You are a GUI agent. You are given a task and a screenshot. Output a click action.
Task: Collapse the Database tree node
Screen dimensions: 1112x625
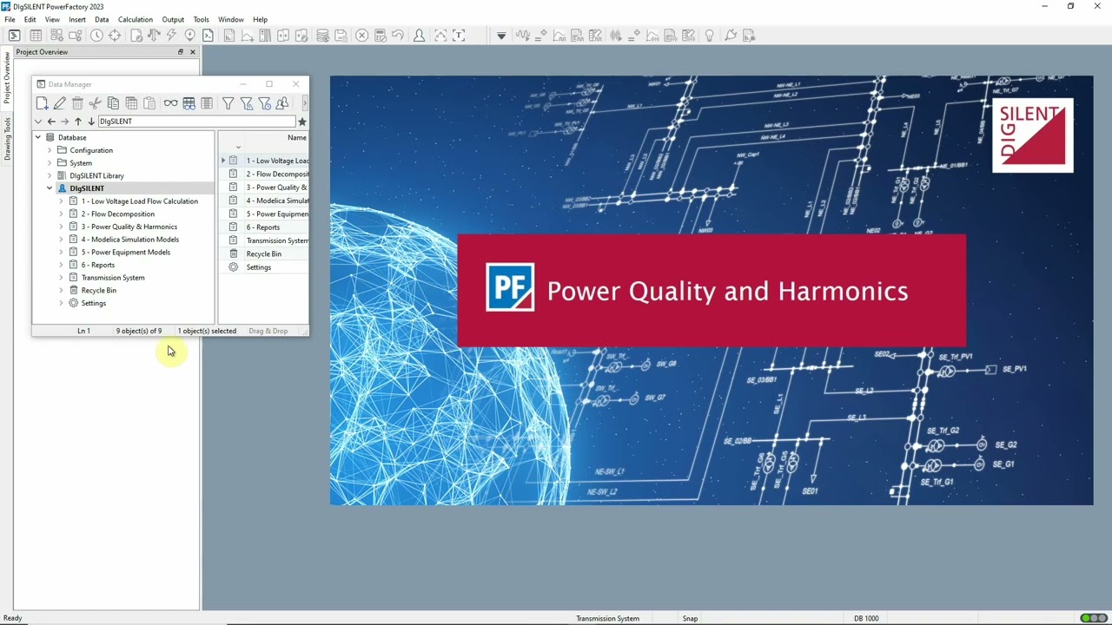37,137
